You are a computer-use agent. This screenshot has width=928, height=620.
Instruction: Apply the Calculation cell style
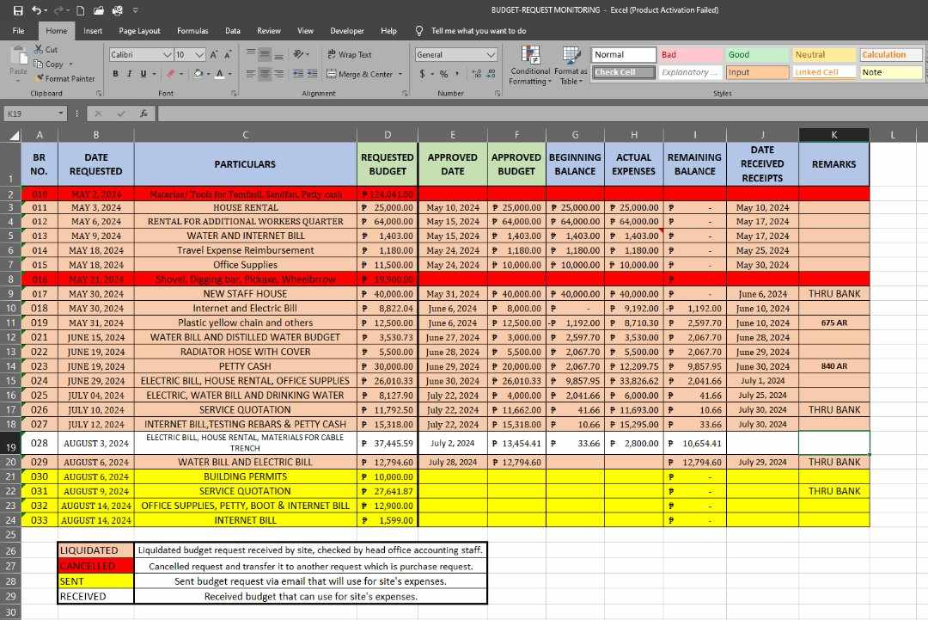click(x=891, y=54)
